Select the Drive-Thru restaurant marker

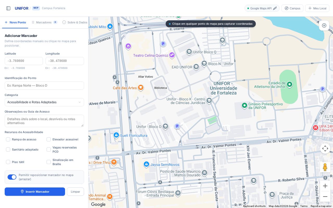coord(114,162)
